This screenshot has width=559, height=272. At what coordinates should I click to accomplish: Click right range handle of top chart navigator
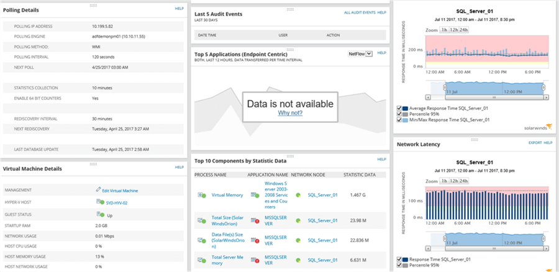[544, 88]
